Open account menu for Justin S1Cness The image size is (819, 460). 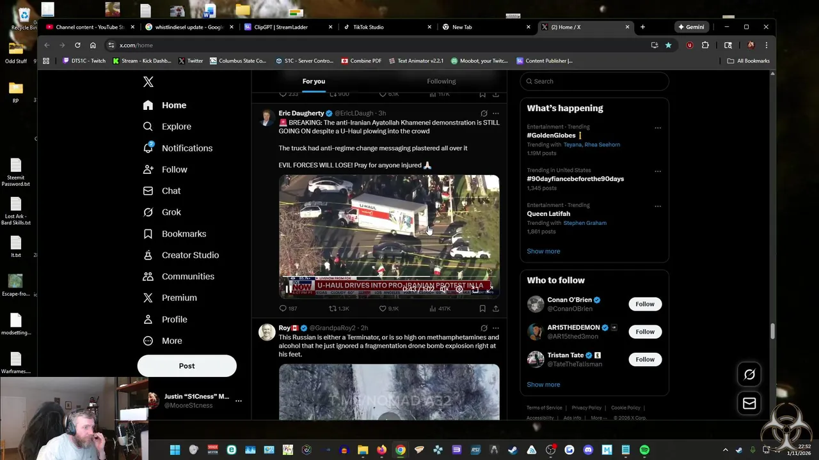238,401
